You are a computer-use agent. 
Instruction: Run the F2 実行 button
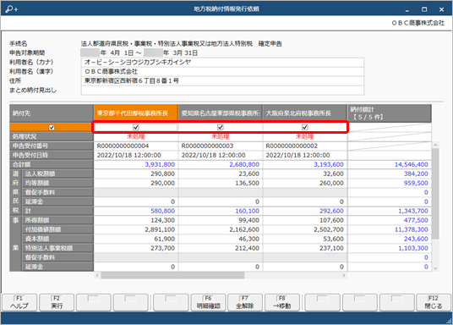(x=57, y=302)
